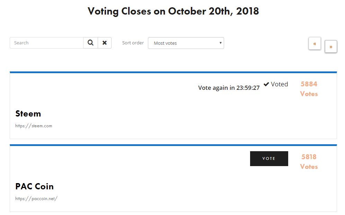Click the 5884 Votes count

309,84
